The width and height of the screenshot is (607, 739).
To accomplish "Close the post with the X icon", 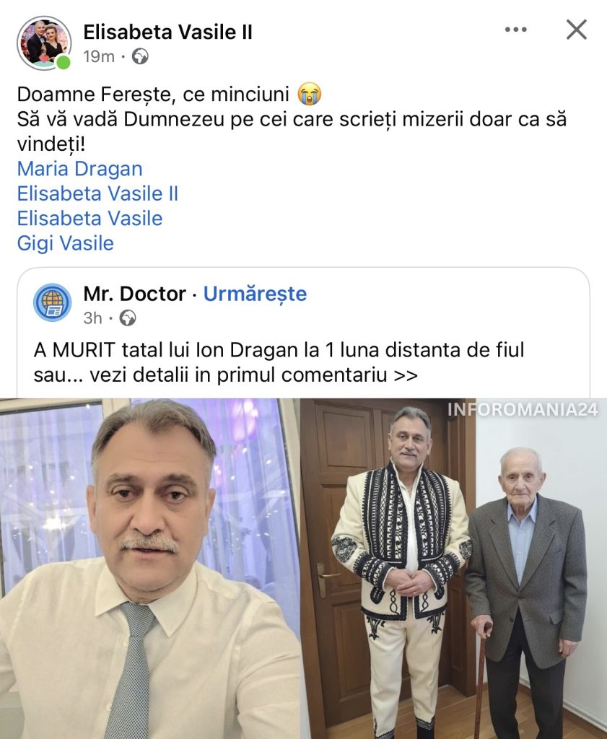I will pos(576,30).
